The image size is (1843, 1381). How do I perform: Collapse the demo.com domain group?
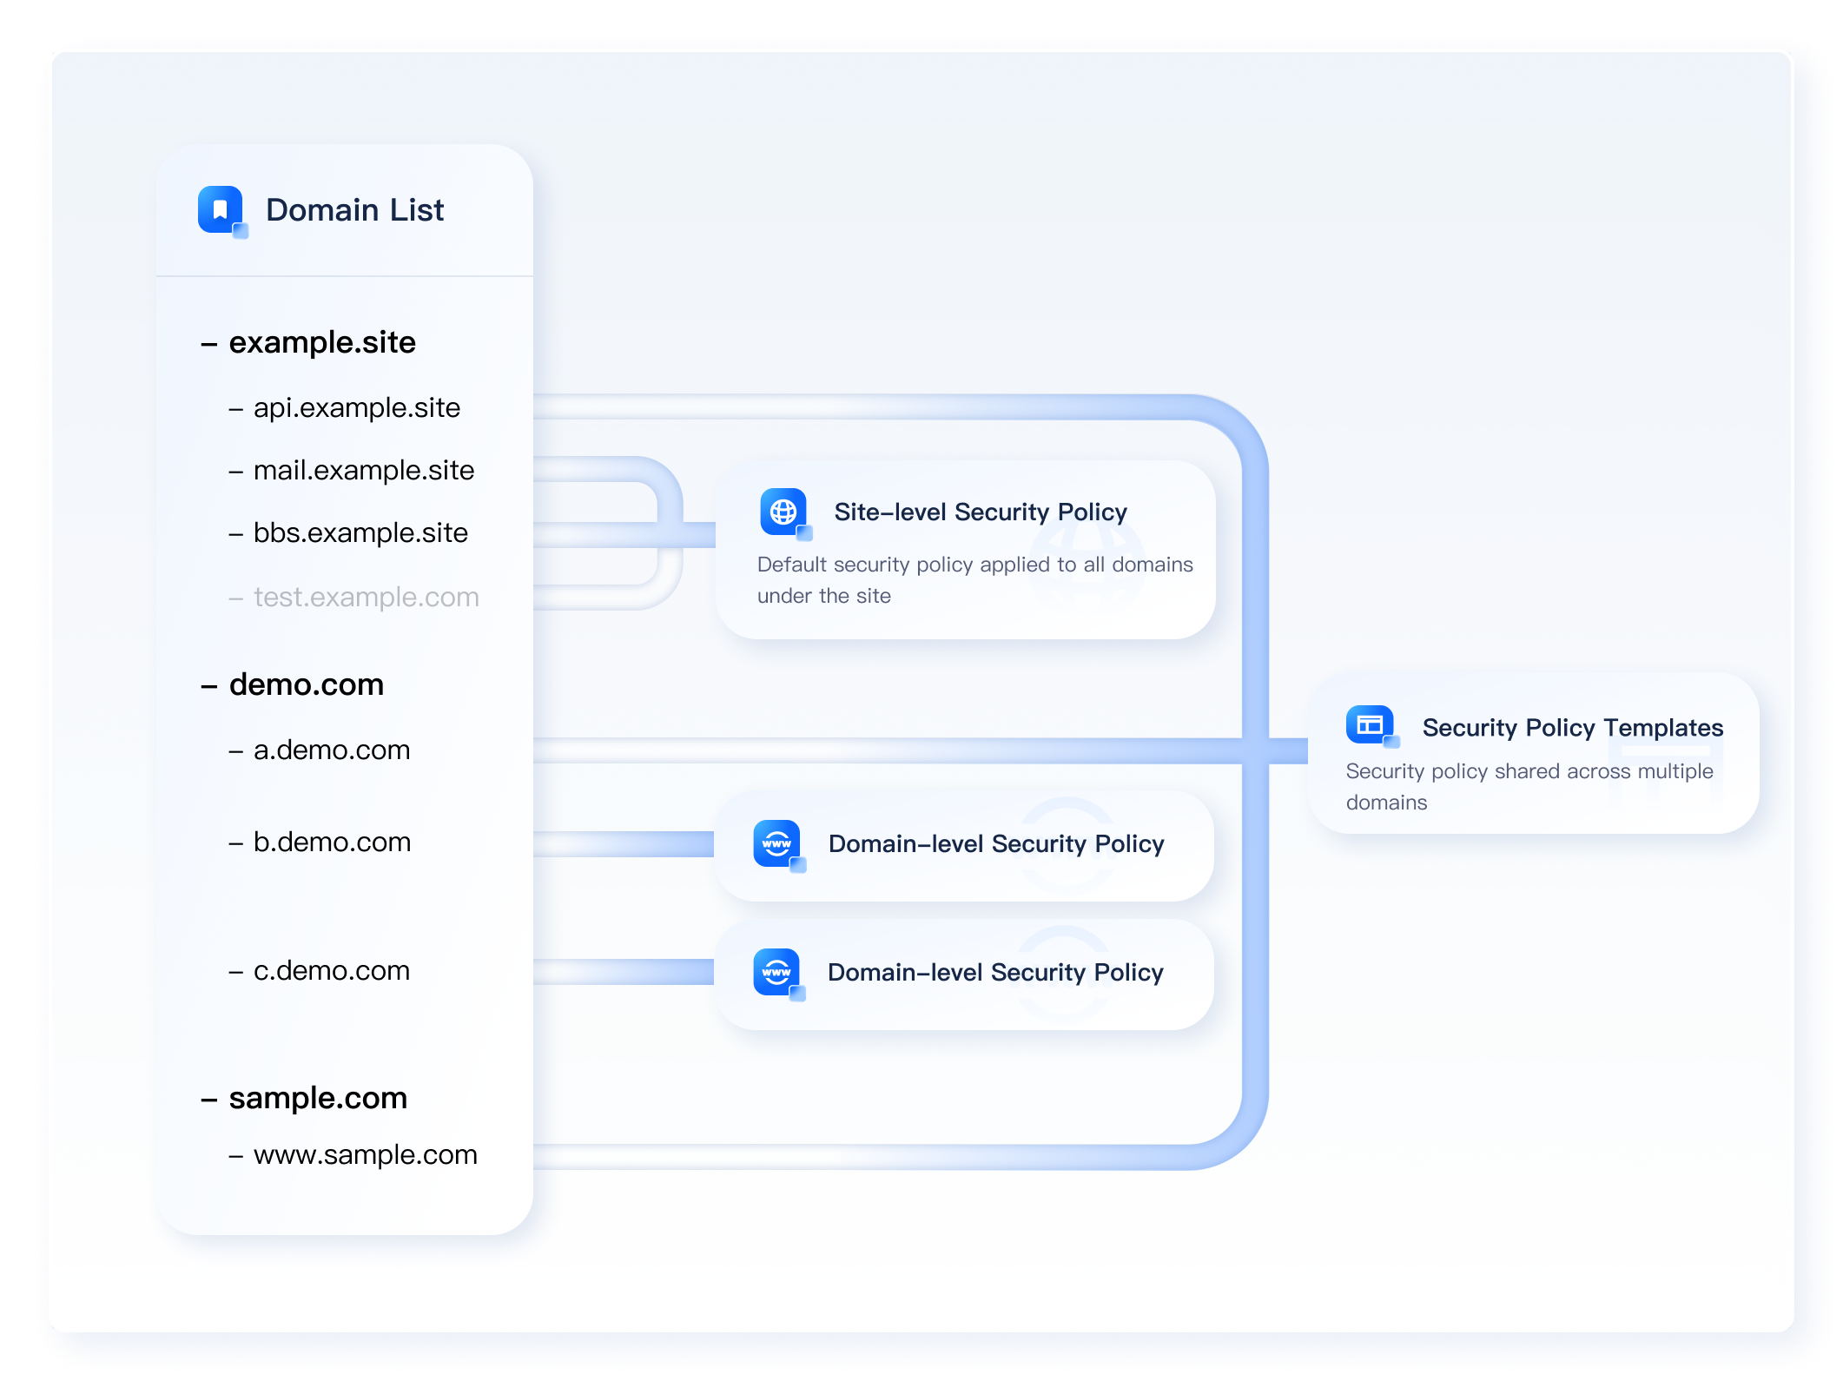pyautogui.click(x=209, y=686)
